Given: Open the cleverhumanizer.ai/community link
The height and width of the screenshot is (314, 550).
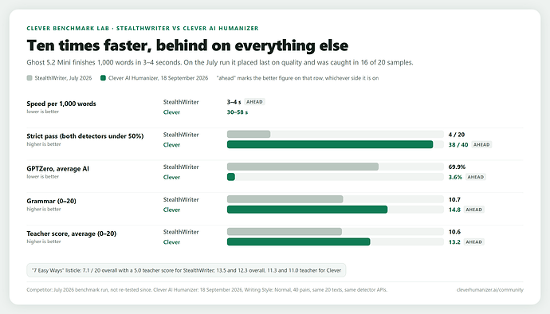Looking at the screenshot, I should 489,290.
